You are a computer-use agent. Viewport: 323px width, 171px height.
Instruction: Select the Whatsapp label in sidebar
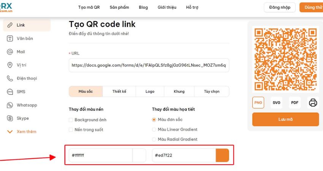(27, 105)
